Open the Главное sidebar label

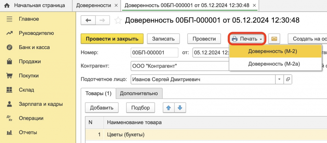(x=29, y=19)
